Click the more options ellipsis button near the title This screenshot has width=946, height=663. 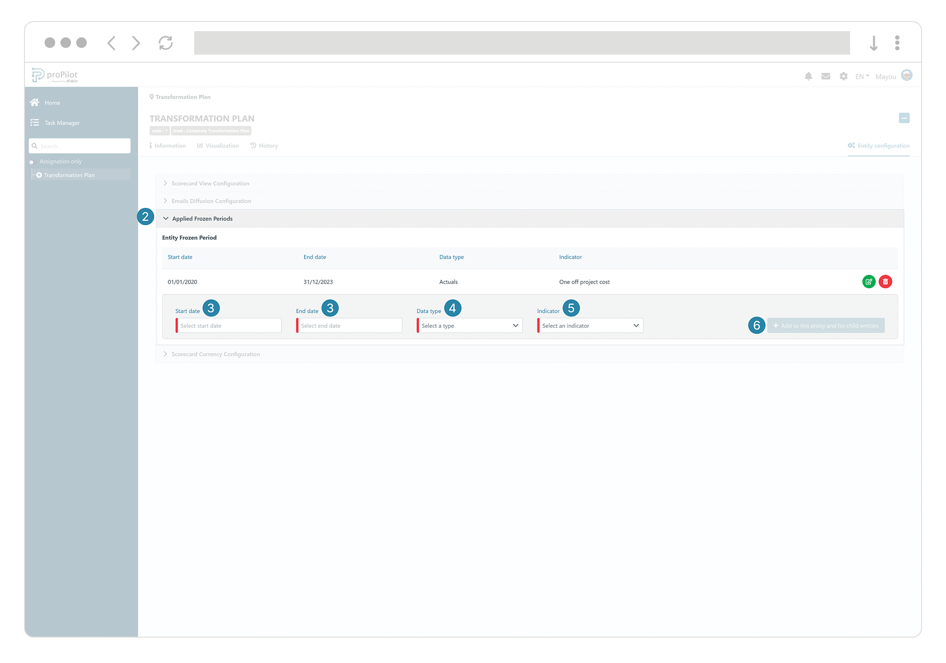(x=904, y=118)
